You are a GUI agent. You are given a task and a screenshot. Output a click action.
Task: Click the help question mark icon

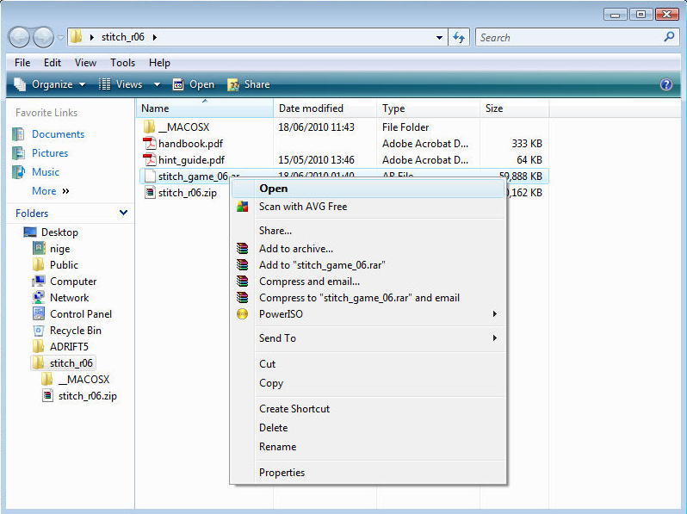click(x=665, y=84)
